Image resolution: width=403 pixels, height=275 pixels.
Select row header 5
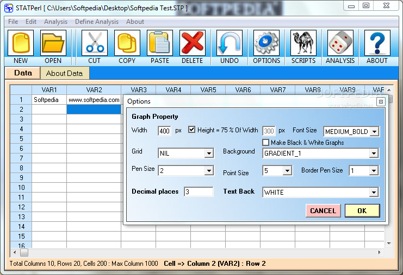pos(21,139)
